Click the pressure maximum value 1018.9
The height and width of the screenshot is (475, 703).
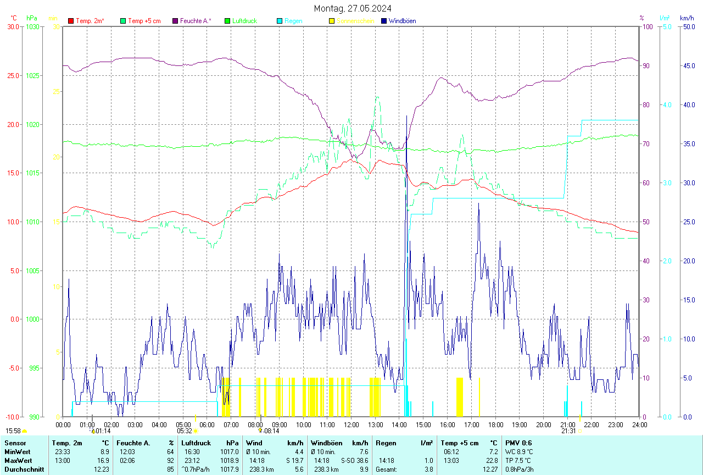[x=230, y=461]
